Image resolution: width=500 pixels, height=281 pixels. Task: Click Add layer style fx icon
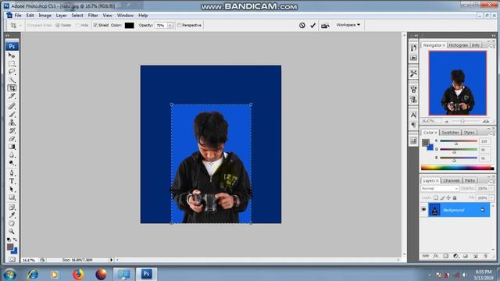tap(436, 256)
